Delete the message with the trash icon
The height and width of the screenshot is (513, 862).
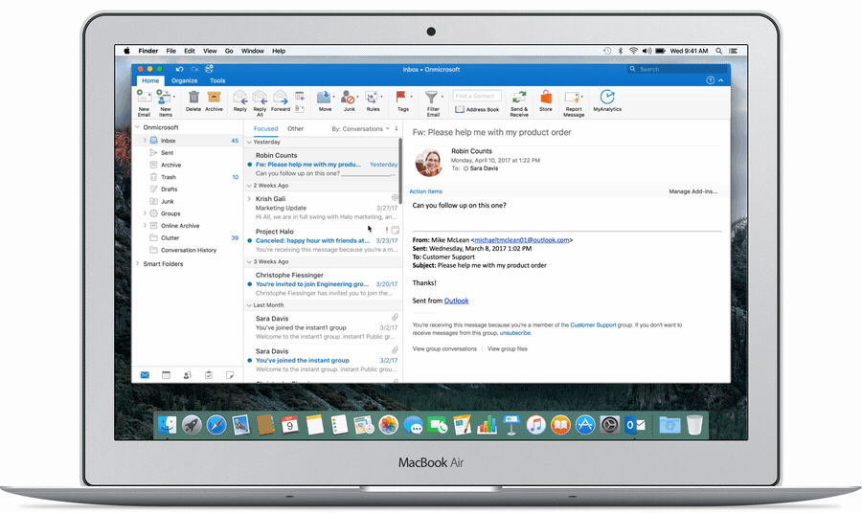(193, 99)
